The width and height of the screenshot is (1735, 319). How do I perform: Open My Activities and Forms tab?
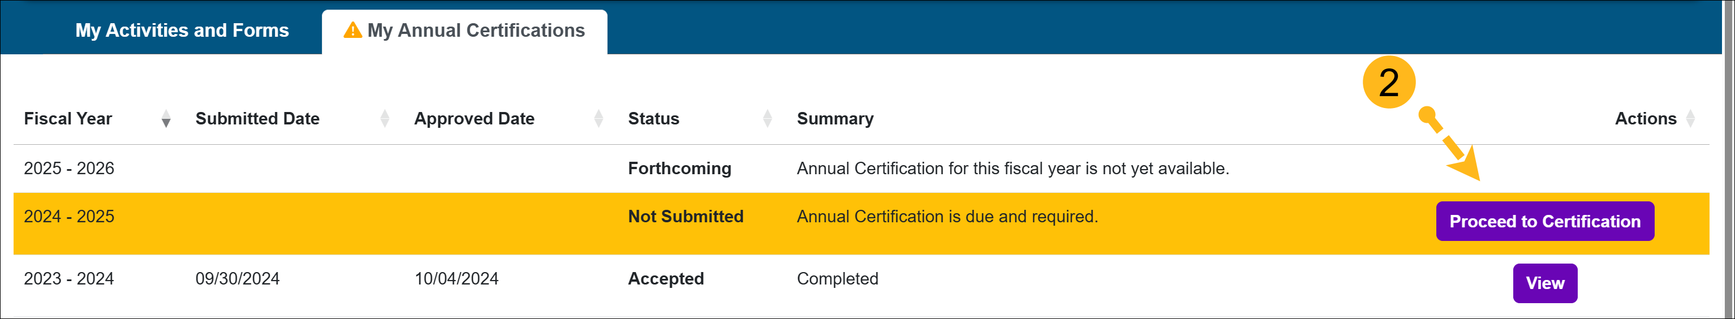tap(182, 31)
